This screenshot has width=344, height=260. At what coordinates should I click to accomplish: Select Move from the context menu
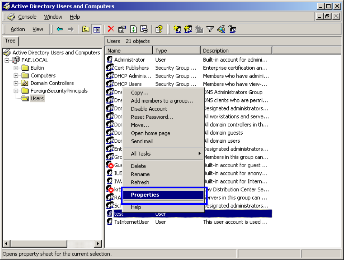click(163, 125)
